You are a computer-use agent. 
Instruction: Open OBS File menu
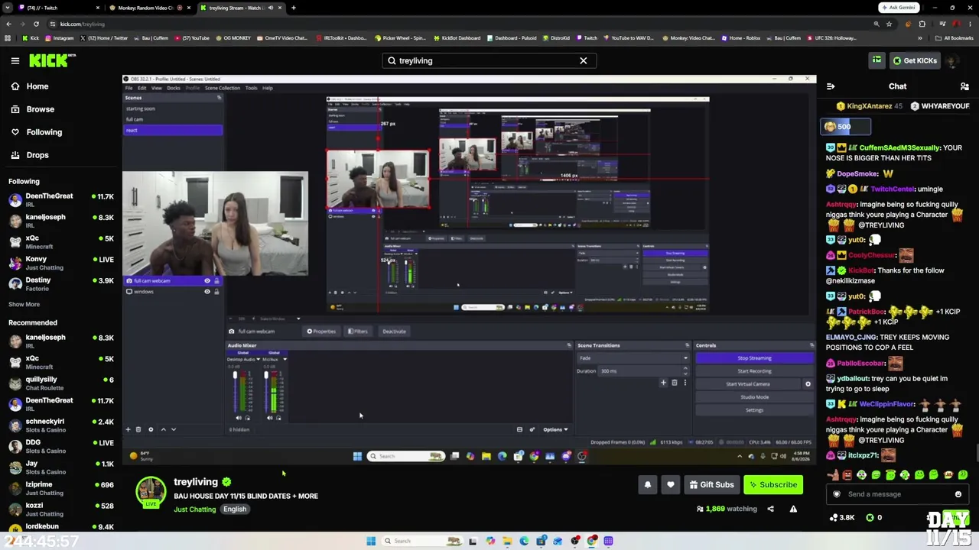pyautogui.click(x=128, y=88)
